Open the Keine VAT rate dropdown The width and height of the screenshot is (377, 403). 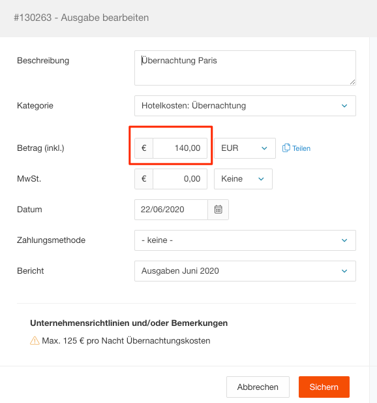click(x=243, y=179)
